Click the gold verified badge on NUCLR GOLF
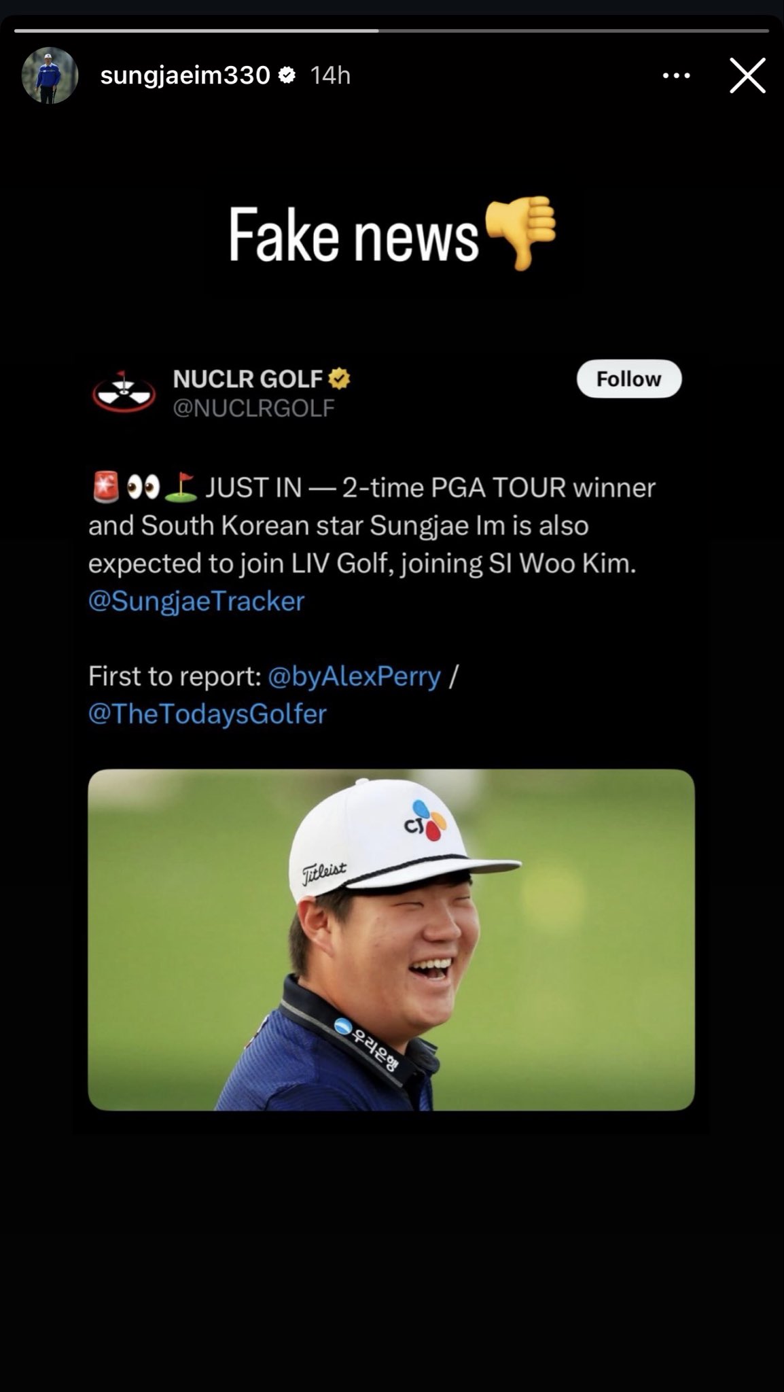The width and height of the screenshot is (784, 1392). 339,379
